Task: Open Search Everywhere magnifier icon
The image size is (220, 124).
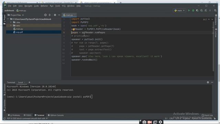Action: pyautogui.click(x=215, y=11)
